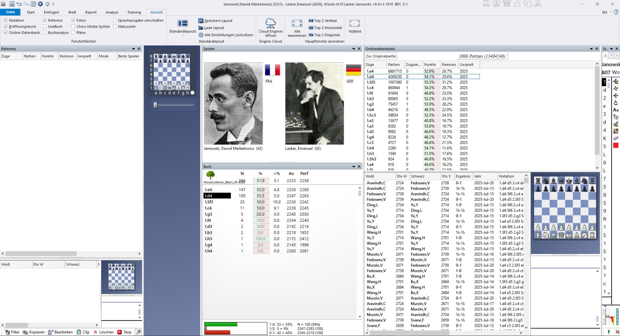The image size is (620, 336).
Task: Click the Speichere Layout disk icon
Action: [x=201, y=21]
